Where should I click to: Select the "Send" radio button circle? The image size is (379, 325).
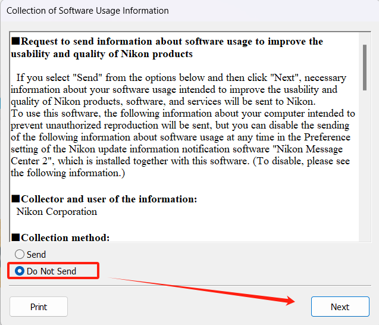click(20, 254)
